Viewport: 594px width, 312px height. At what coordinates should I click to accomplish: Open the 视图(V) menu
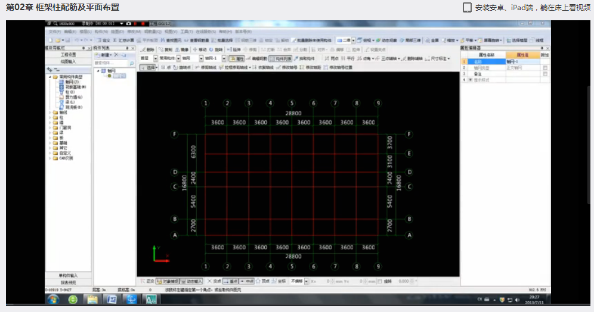pyautogui.click(x=170, y=31)
